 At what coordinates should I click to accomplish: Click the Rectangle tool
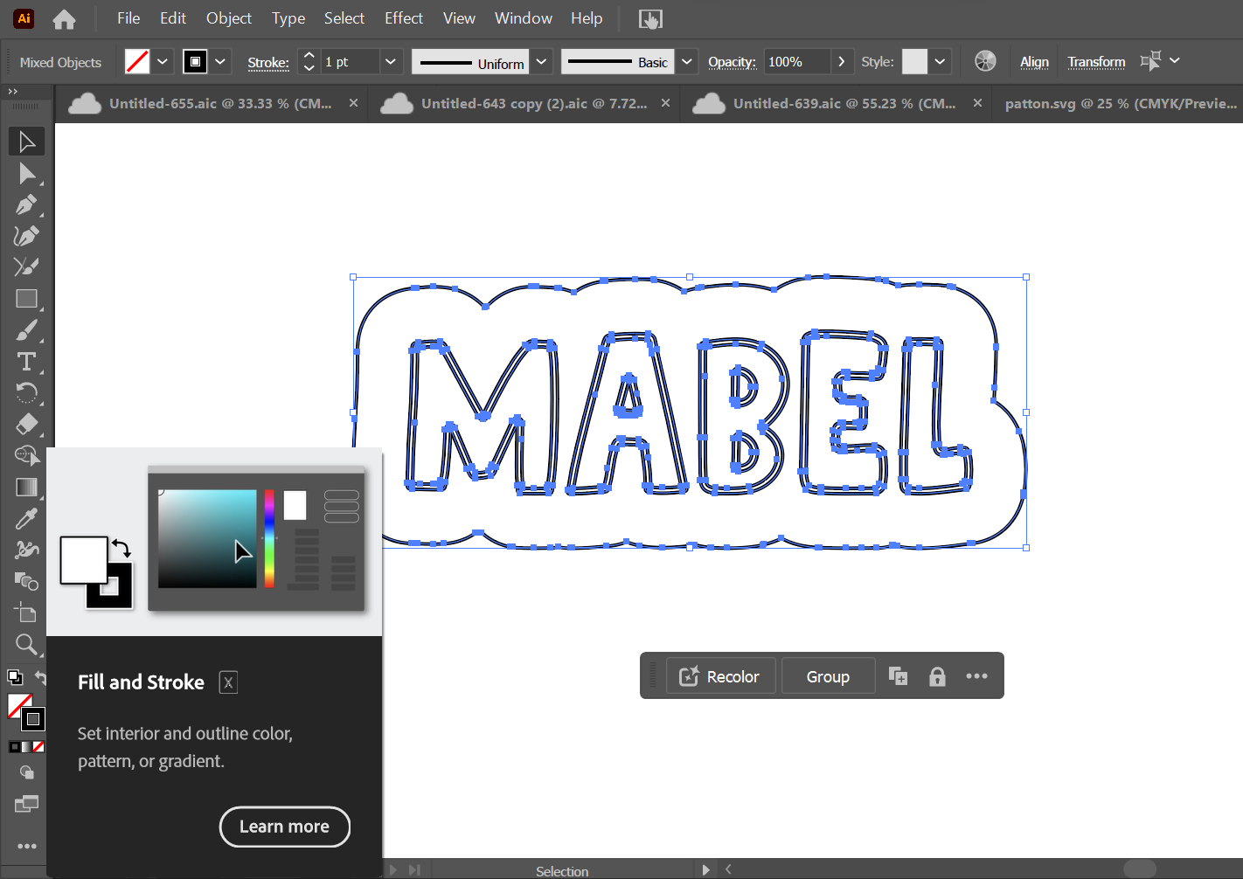point(26,299)
